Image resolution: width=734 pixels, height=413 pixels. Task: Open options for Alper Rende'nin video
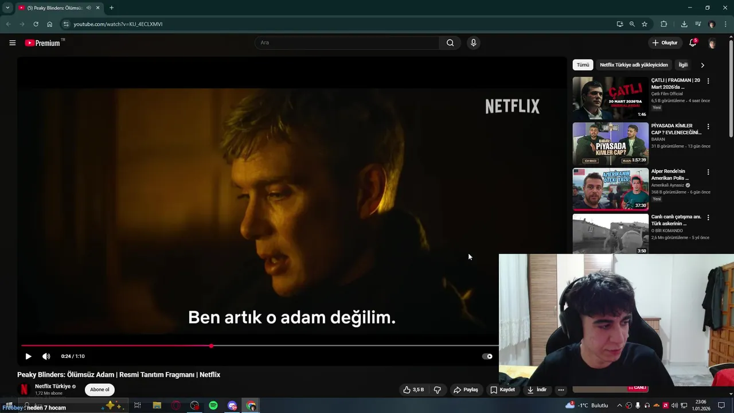click(x=708, y=172)
